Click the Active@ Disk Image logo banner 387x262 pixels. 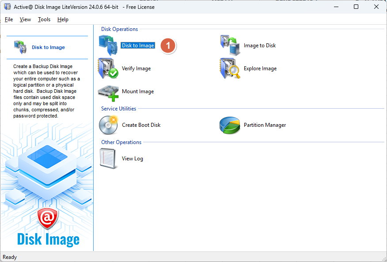[x=48, y=228]
